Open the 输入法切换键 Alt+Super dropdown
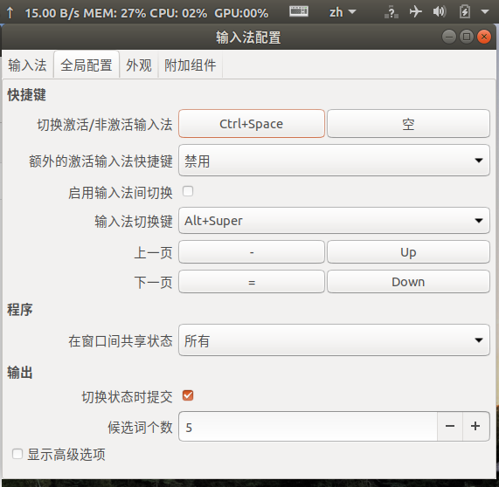The image size is (499, 487). pos(334,221)
